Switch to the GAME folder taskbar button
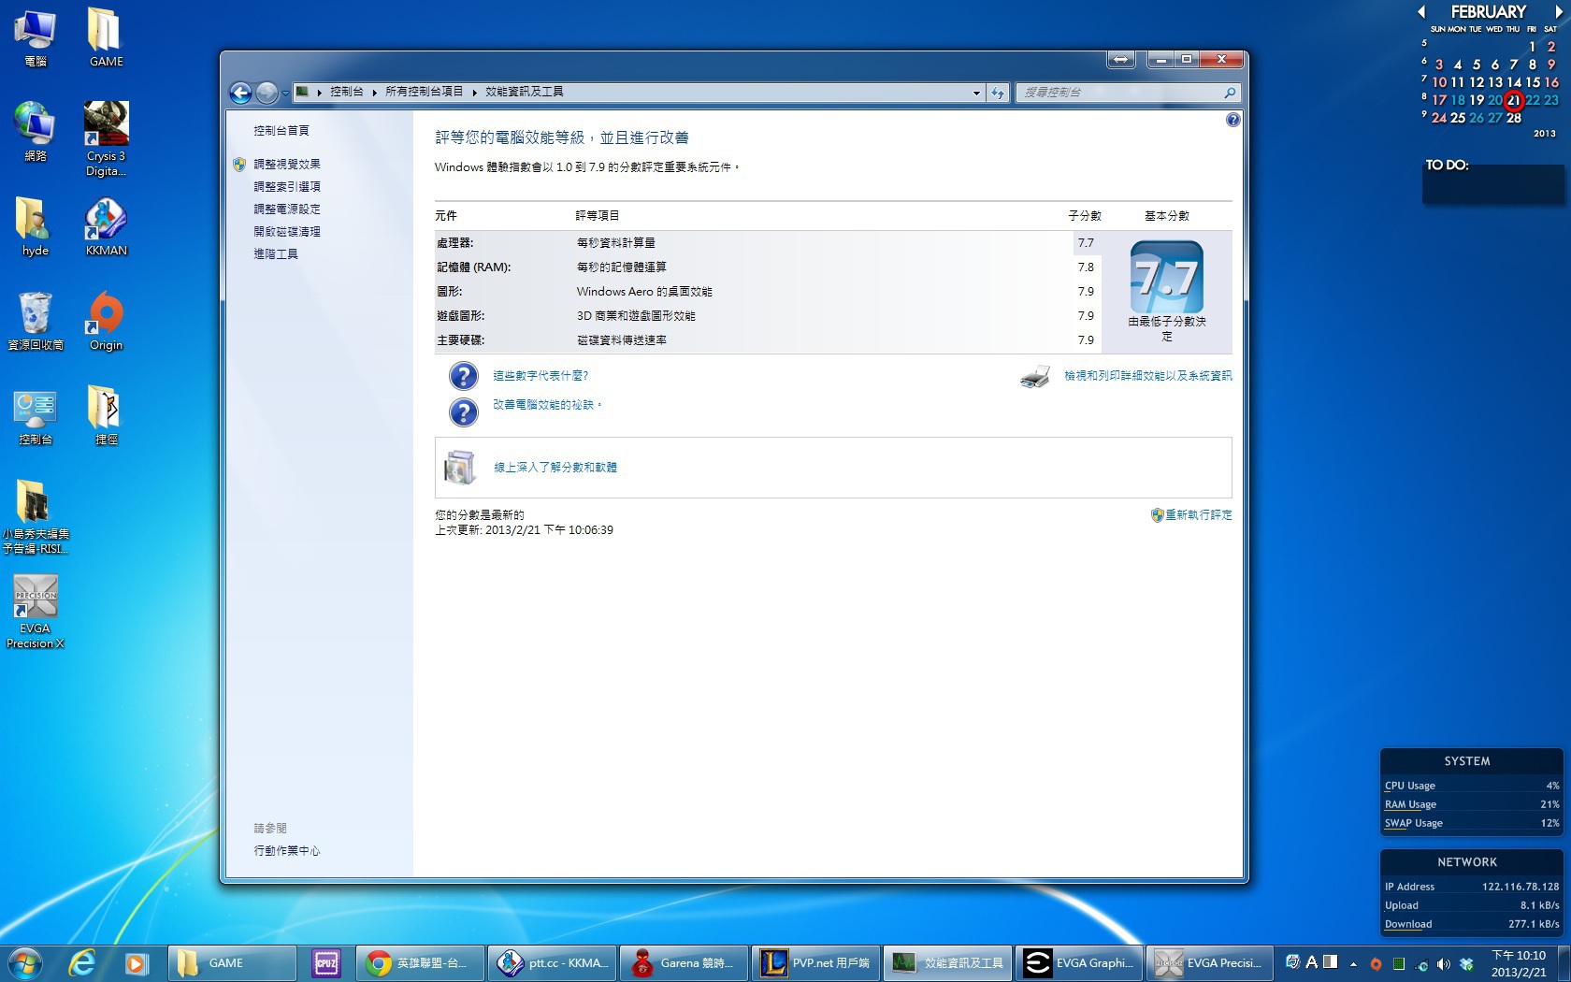 tap(232, 962)
